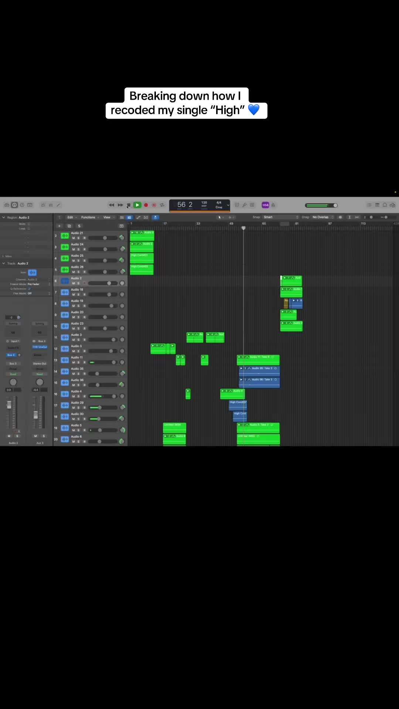The image size is (399, 709).
Task: Toggle Cycle mode button
Action: pyautogui.click(x=162, y=205)
